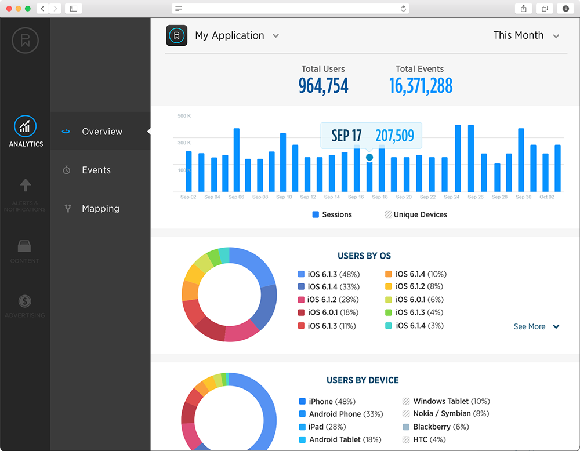The width and height of the screenshot is (580, 451).
Task: Click the iOS 6.1.3 (48%) blue swatch
Action: point(301,274)
